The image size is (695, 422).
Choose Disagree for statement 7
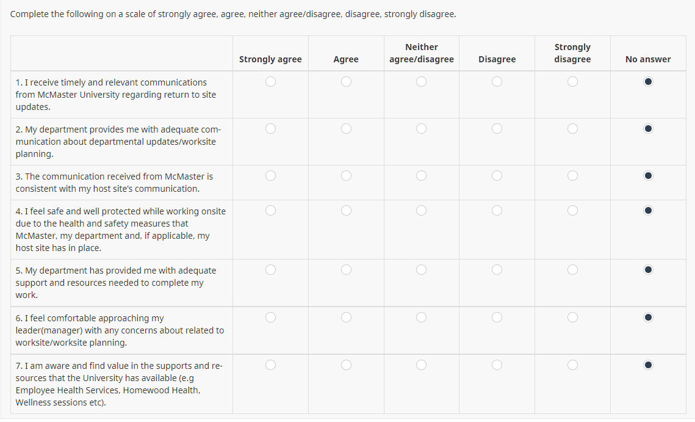coord(497,365)
